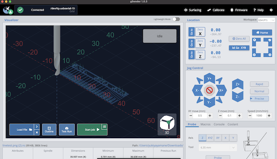The width and height of the screenshot is (277, 159).
Task: Switch to the Coolant tab
Action: (233, 124)
